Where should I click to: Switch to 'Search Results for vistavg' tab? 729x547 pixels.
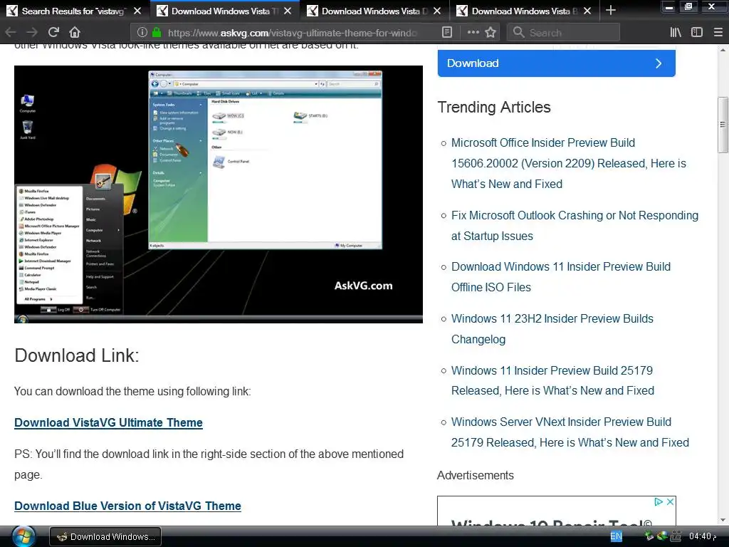click(x=73, y=11)
